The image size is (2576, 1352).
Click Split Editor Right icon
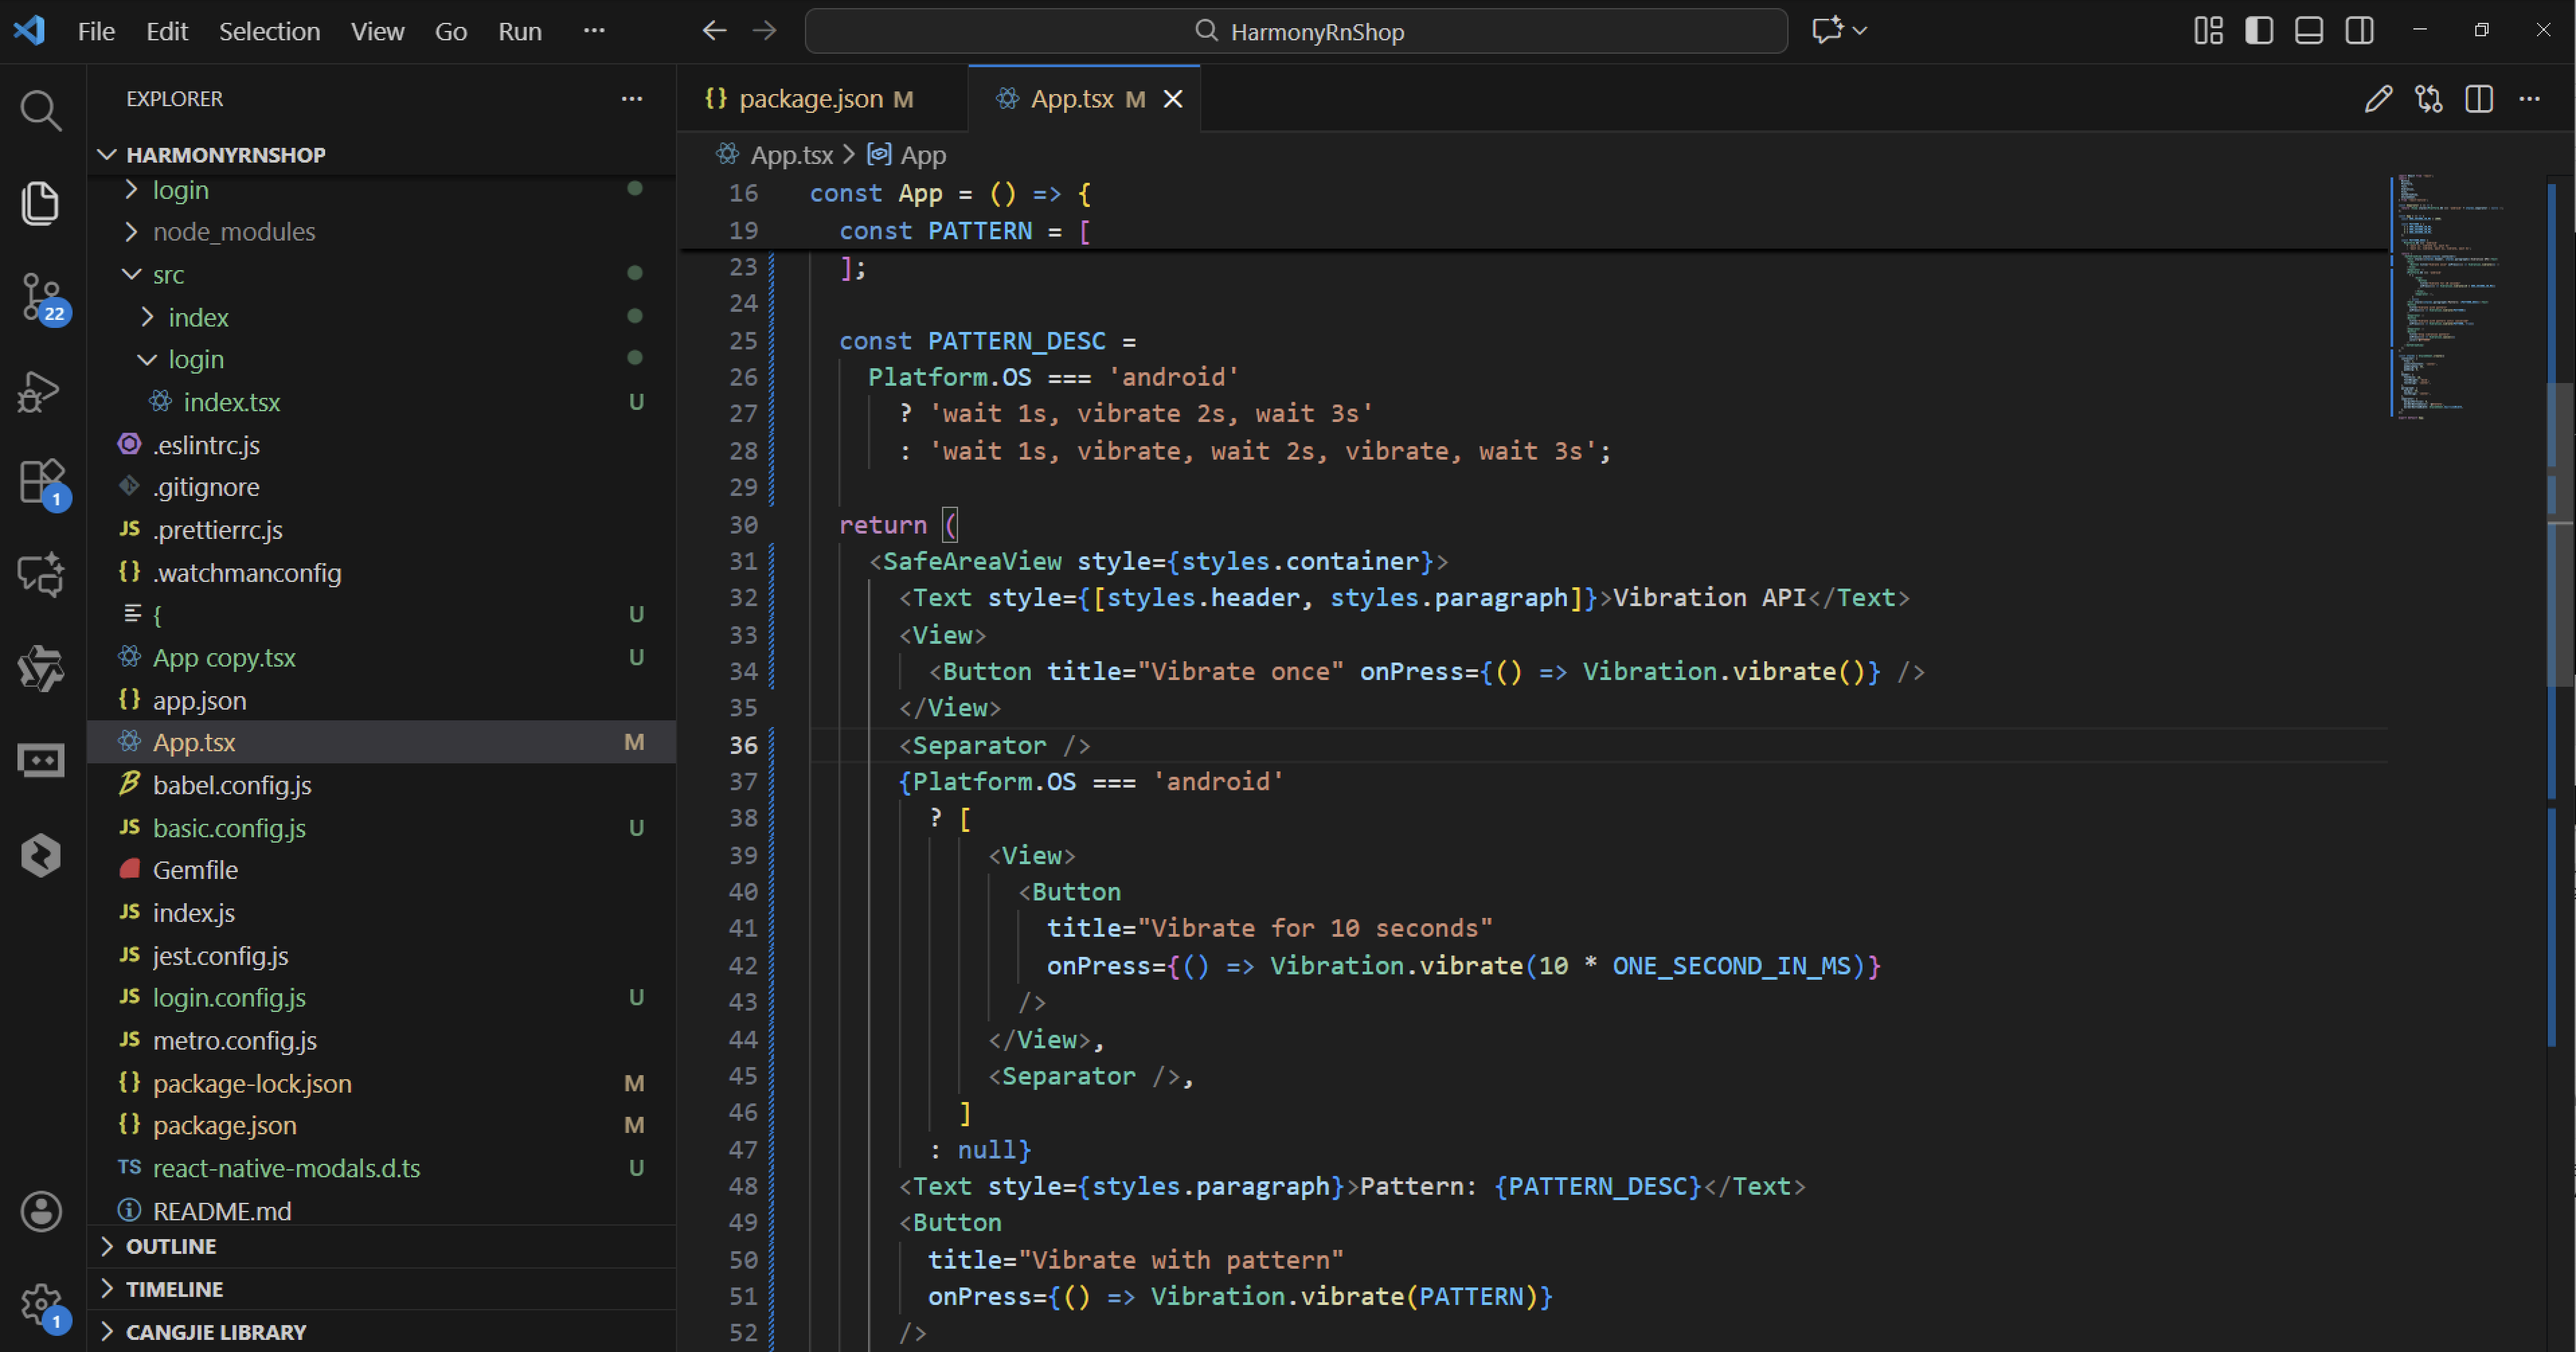[x=2478, y=99]
